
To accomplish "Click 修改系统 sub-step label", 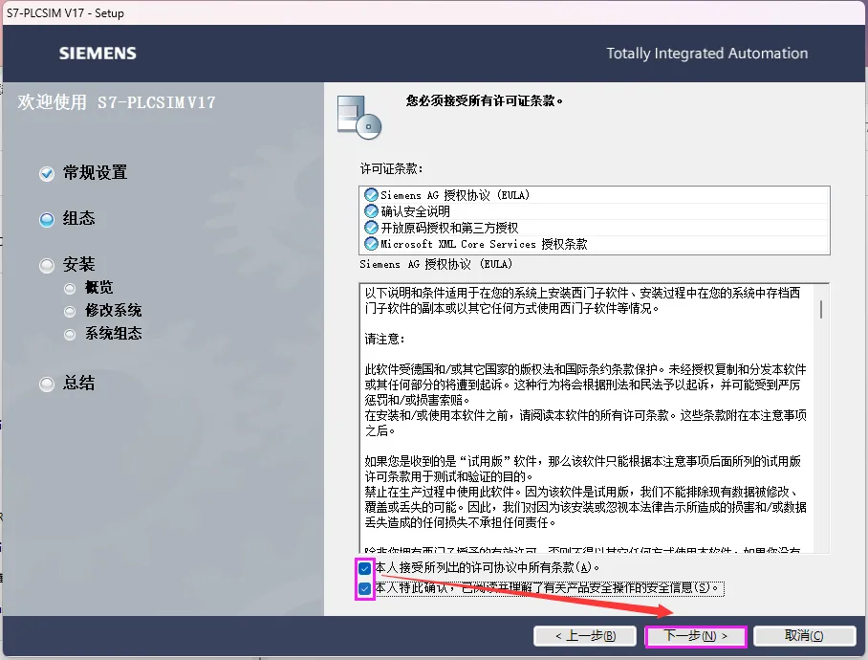I will point(114,310).
